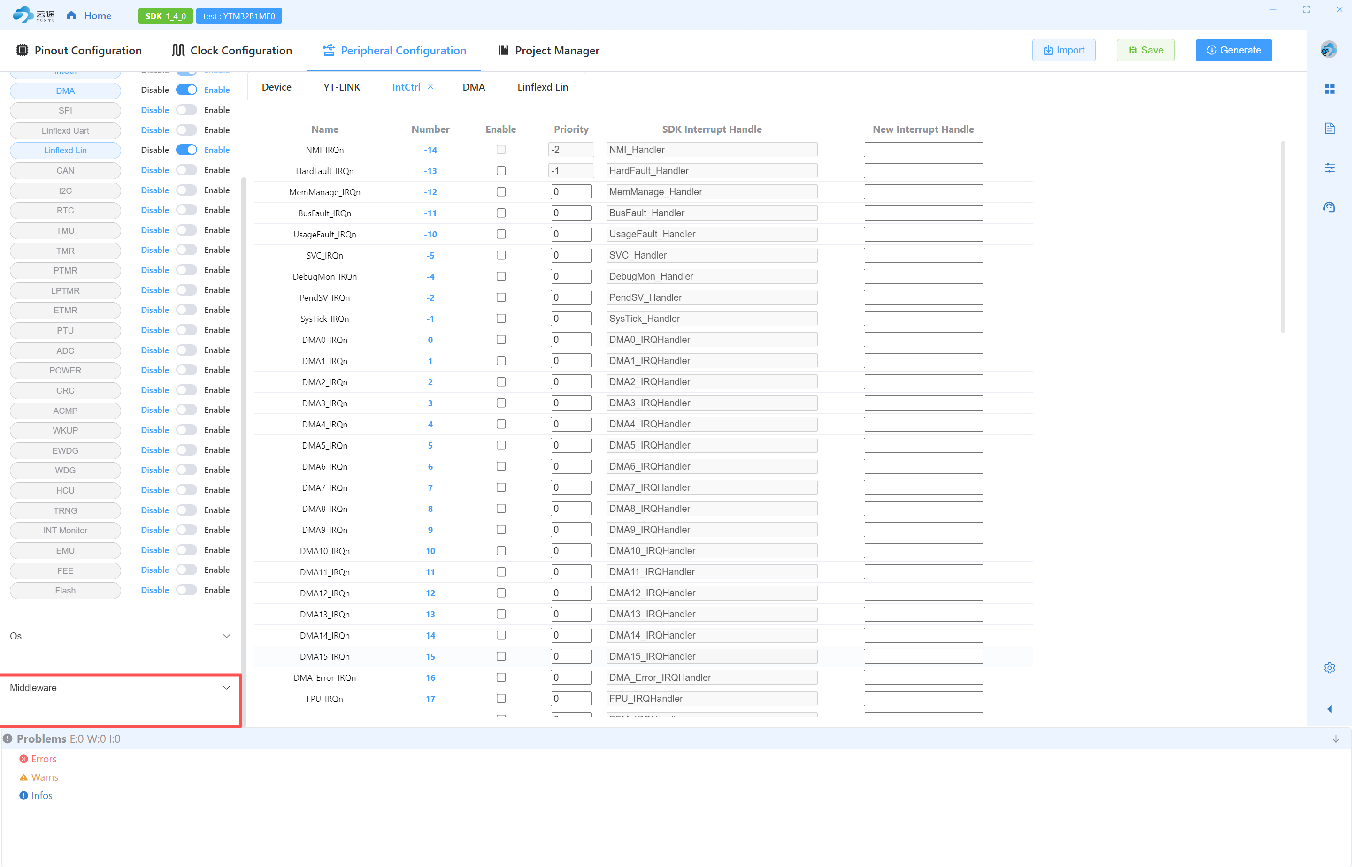Click the left-pointing collapse arrow on right sidebar
1352x867 pixels.
[1329, 709]
